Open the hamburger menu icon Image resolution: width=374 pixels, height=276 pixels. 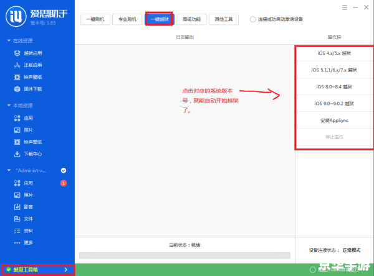click(345, 7)
